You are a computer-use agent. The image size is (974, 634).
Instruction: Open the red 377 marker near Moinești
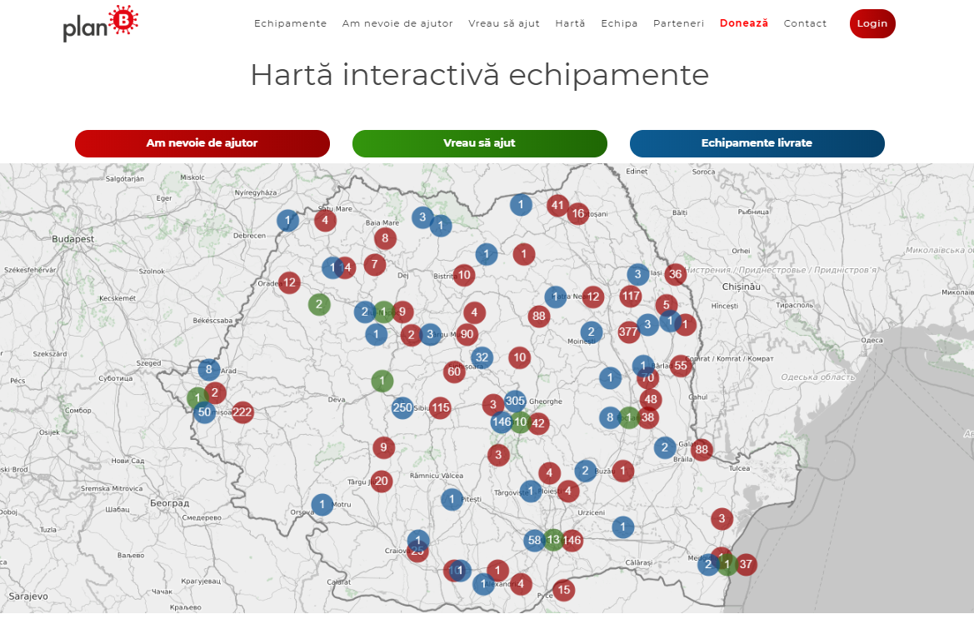[627, 331]
